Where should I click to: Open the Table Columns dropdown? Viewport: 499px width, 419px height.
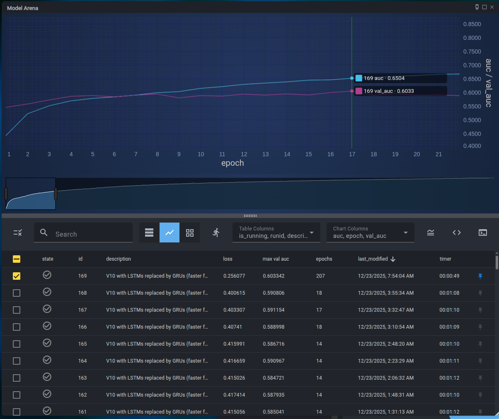[276, 233]
